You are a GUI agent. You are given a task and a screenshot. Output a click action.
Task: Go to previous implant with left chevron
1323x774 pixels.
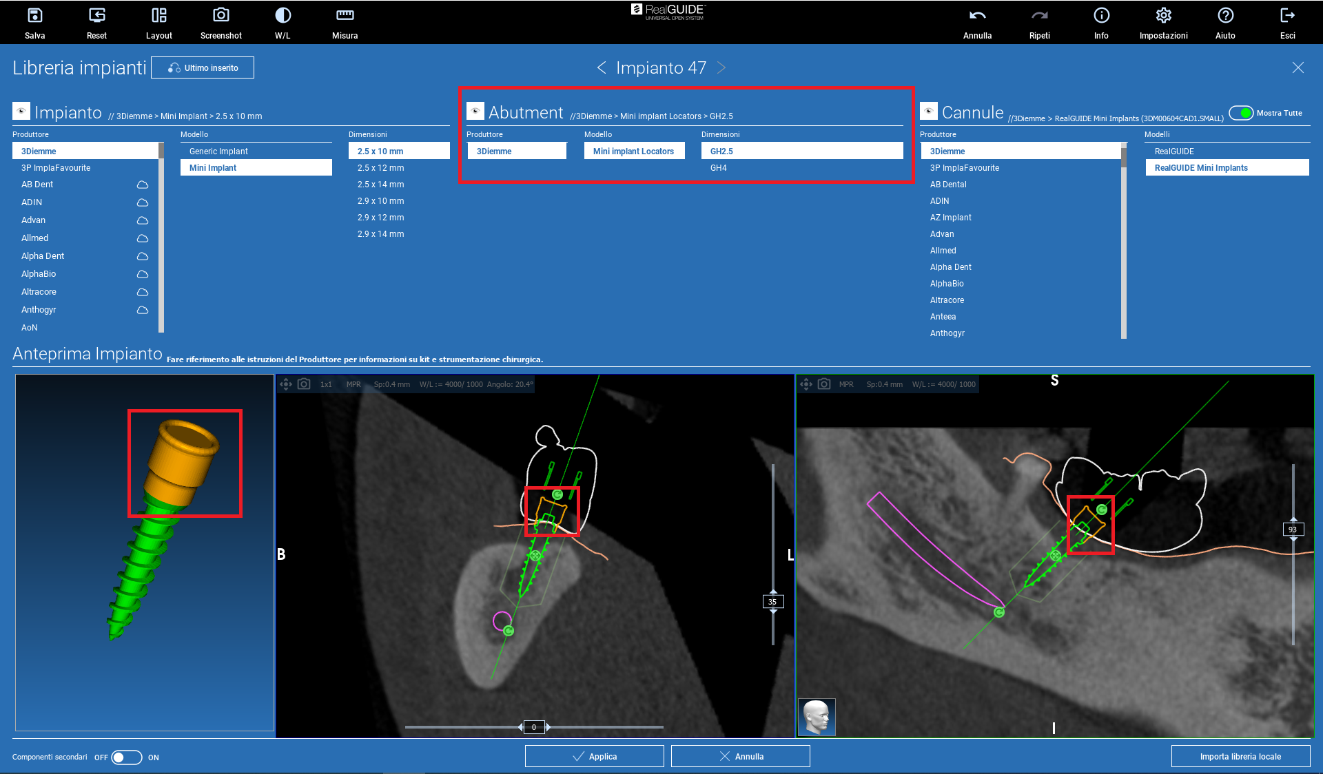602,67
